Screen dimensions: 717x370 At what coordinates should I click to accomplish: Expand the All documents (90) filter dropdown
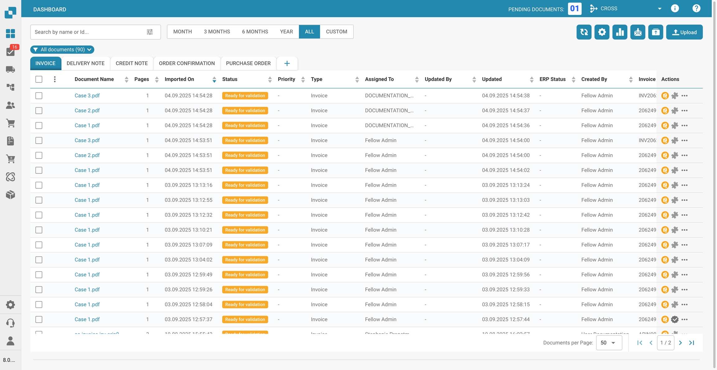click(62, 50)
